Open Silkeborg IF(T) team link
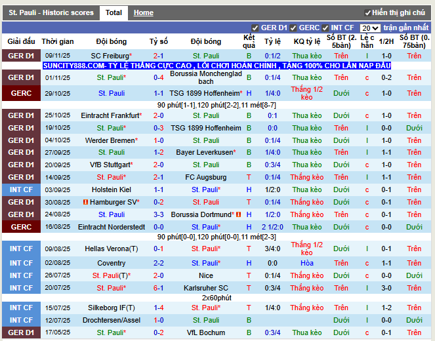Viewport: 435px width, 341px height. pyautogui.click(x=112, y=308)
